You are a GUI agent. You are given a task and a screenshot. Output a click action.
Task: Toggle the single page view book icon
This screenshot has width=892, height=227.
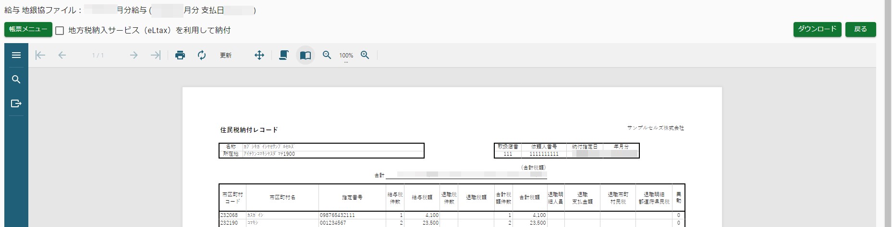(x=305, y=55)
